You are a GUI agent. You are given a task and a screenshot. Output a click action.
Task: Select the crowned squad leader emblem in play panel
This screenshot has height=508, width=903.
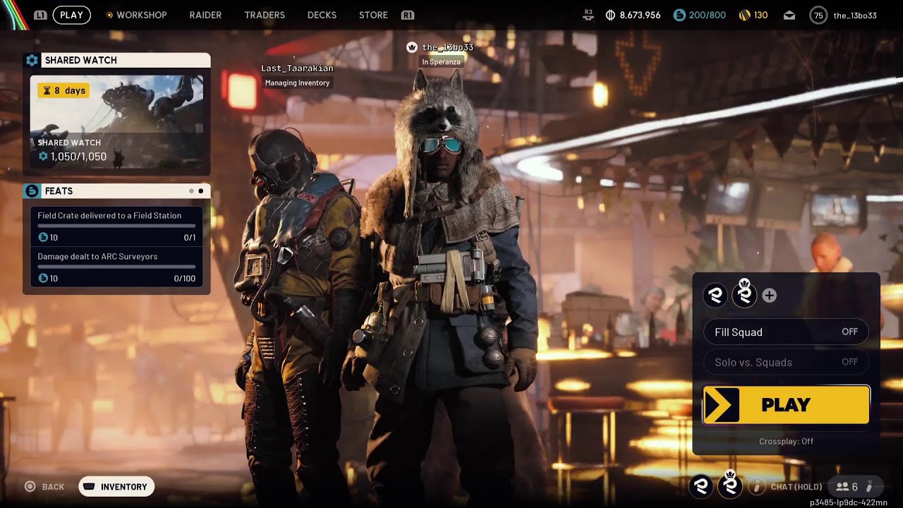pos(744,294)
